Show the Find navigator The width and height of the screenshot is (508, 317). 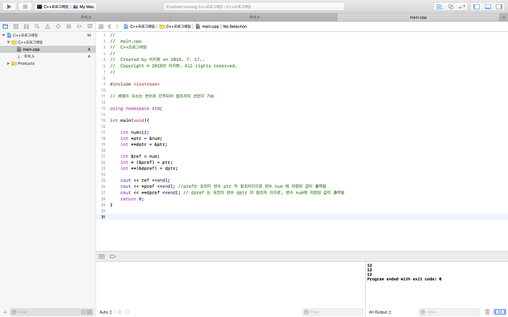point(37,26)
